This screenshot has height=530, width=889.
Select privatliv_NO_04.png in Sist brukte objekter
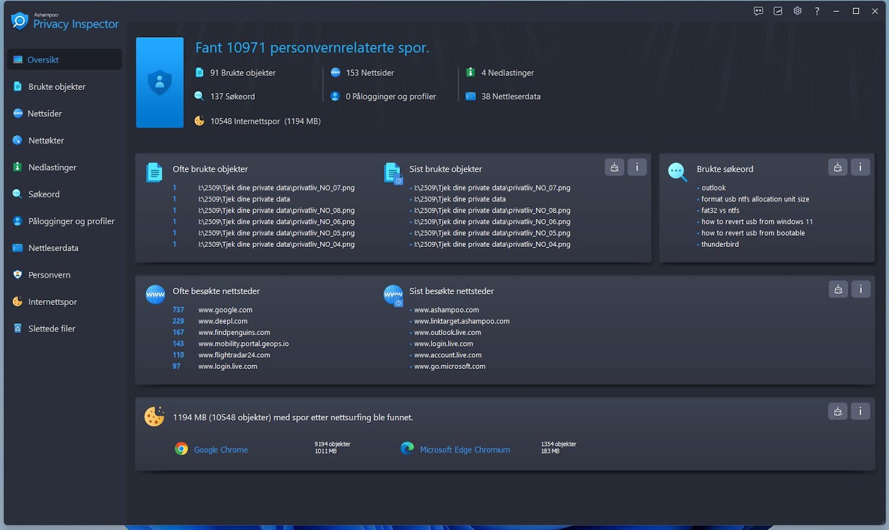click(492, 244)
